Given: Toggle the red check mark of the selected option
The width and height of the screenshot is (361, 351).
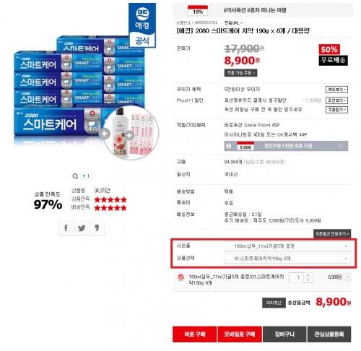Looking at the screenshot, I should pyautogui.click(x=180, y=277).
